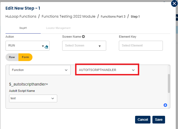Open Functions Testing 2022 Module breadcrumb
This screenshot has width=178, height=129.
[x=69, y=17]
